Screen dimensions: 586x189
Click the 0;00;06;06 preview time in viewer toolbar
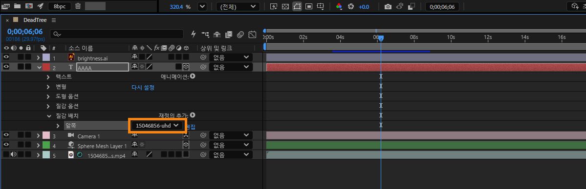coord(442,7)
